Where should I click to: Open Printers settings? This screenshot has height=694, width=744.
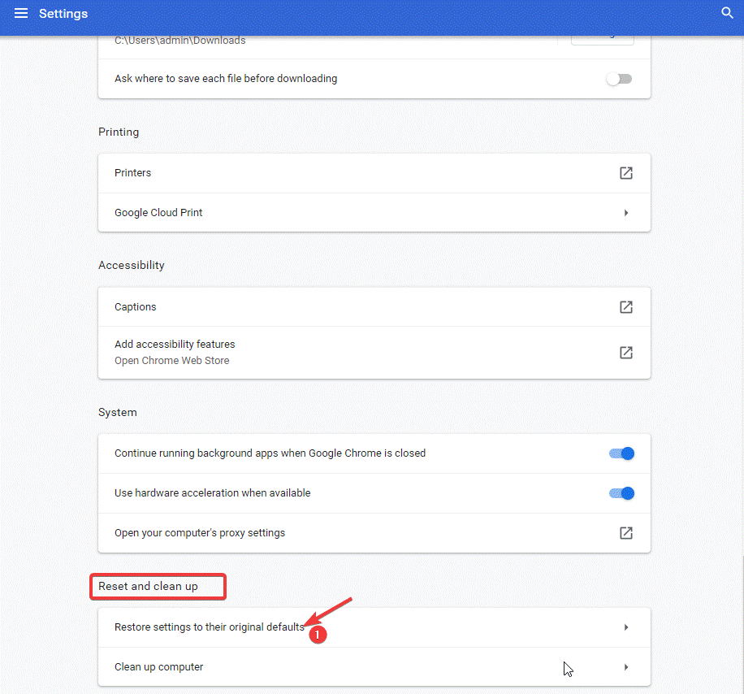point(132,172)
